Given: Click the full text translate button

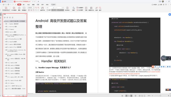Looking at the screenshot, I should click(80, 10).
